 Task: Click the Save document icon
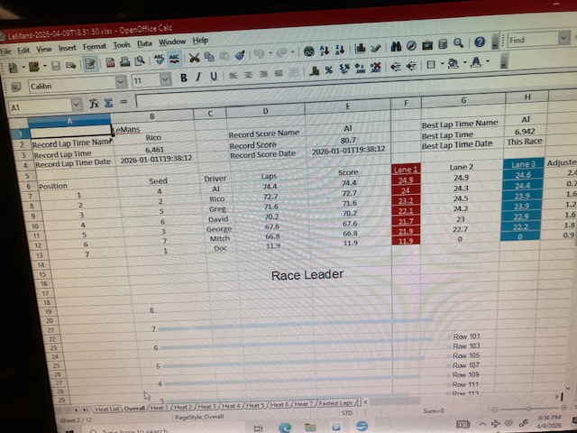click(x=56, y=65)
